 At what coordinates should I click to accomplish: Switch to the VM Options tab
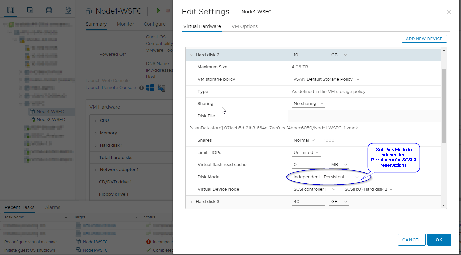[x=244, y=26]
